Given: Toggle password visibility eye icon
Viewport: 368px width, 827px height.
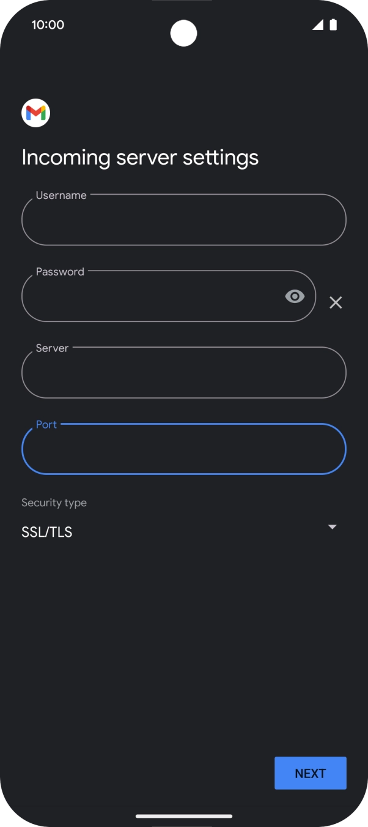Looking at the screenshot, I should pos(295,296).
